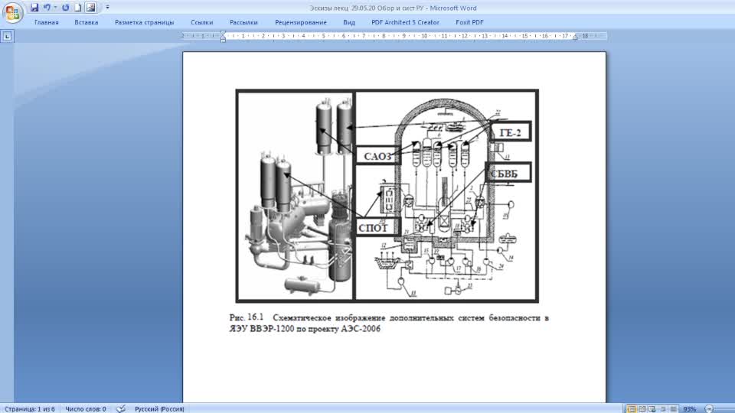Click the proofing errors check icon
The width and height of the screenshot is (735, 413).
coord(121,408)
